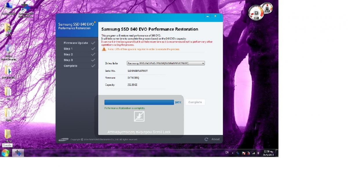Click the warning triangle note icon
Viewport: 348px width, 196px height.
tap(104, 49)
